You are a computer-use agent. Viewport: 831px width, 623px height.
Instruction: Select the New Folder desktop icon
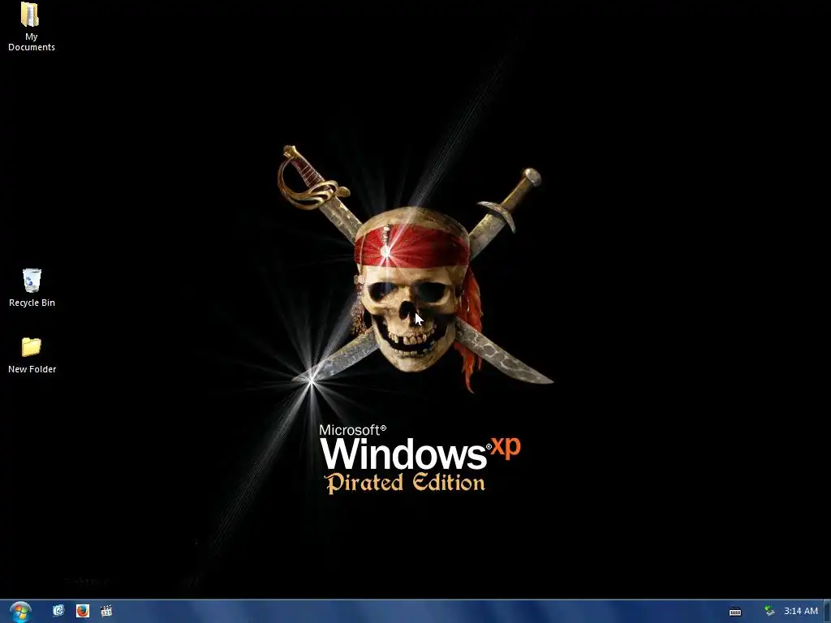(x=32, y=355)
